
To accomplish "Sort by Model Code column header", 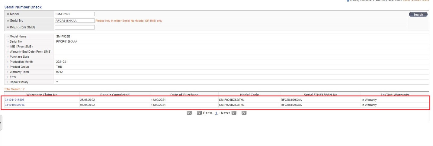I will pyautogui.click(x=249, y=95).
